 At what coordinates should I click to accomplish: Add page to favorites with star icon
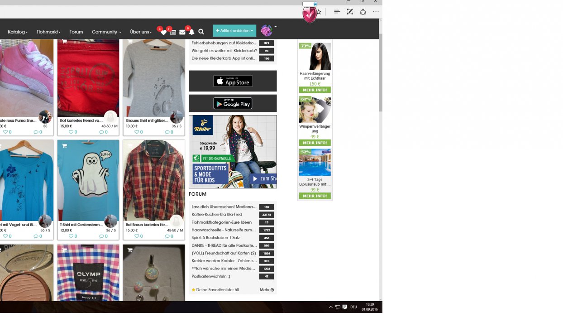coord(319,12)
